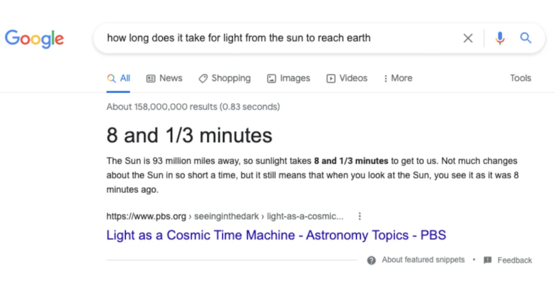Switch to the Videos results tab
555x281 pixels.
click(353, 78)
